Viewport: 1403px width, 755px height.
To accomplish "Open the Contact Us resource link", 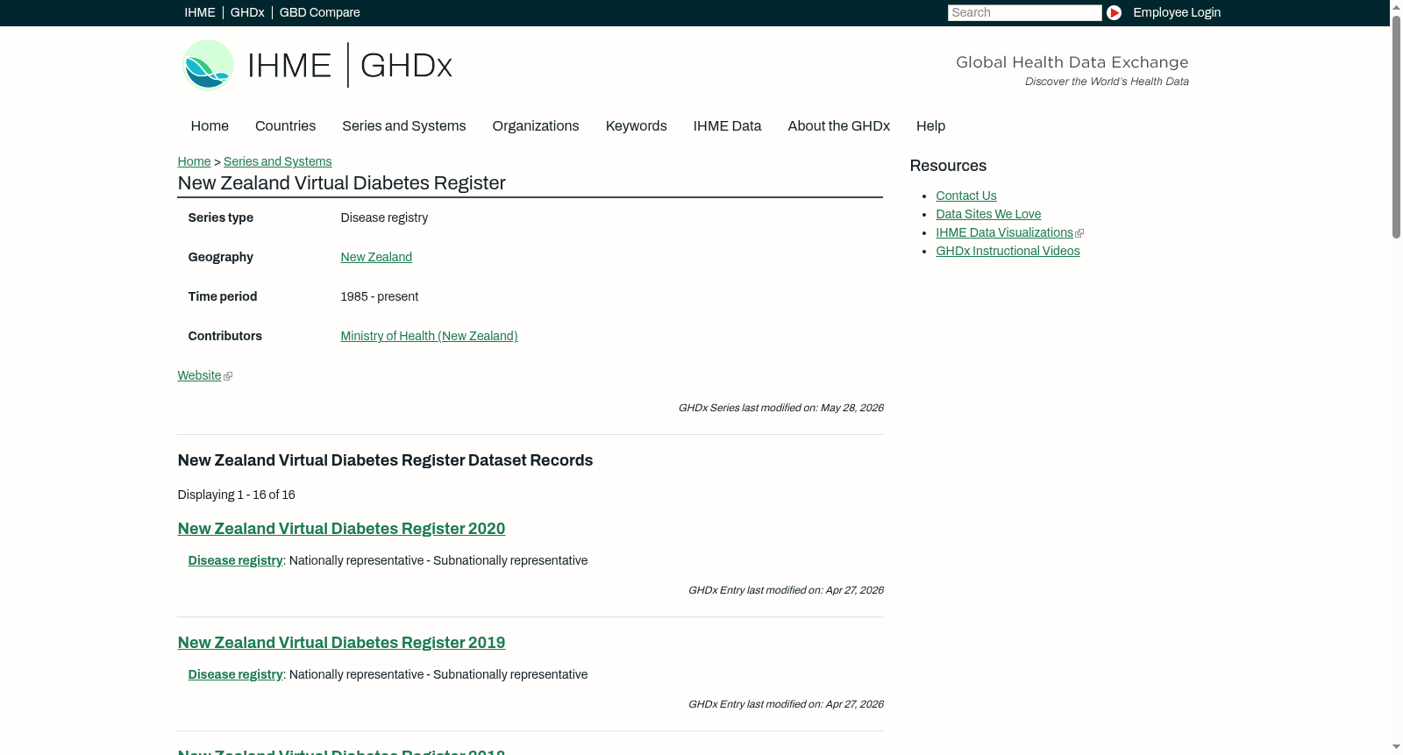I will [x=966, y=196].
